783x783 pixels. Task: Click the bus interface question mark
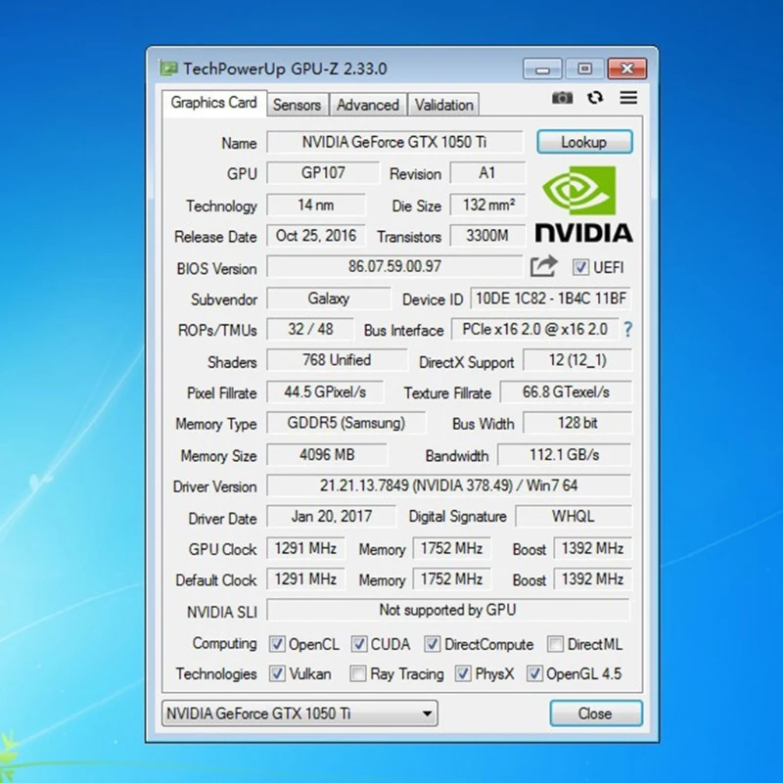pyautogui.click(x=627, y=329)
